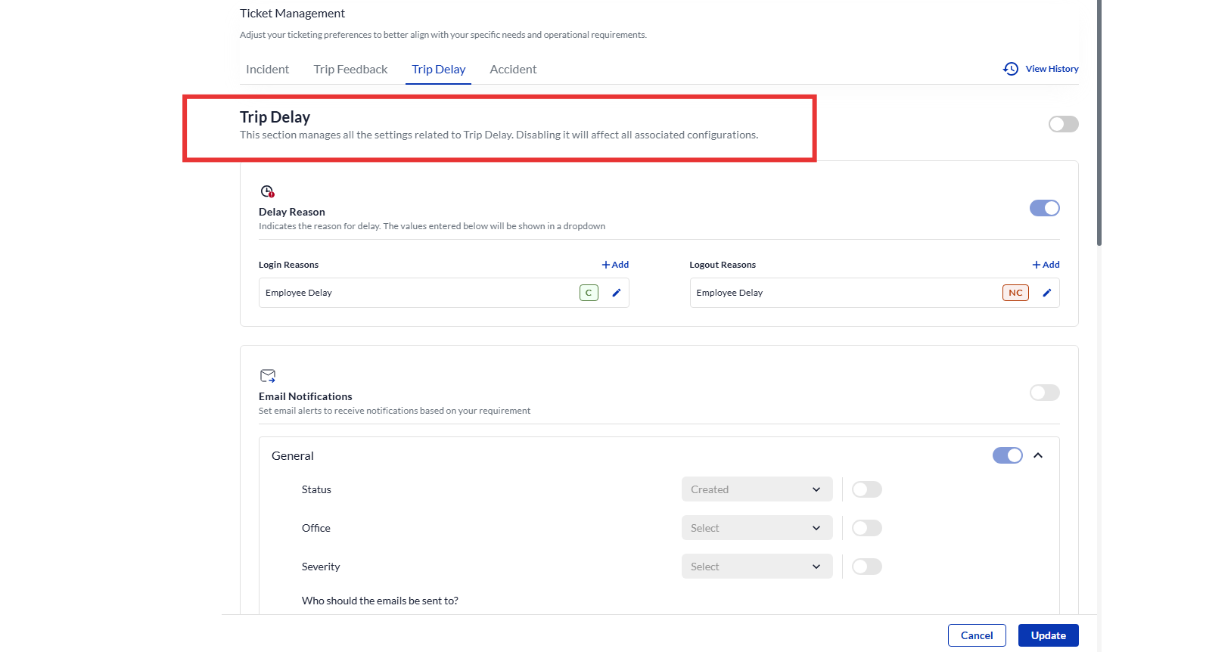The width and height of the screenshot is (1206, 652).
Task: Turn off the General section toggle
Action: 1007,455
